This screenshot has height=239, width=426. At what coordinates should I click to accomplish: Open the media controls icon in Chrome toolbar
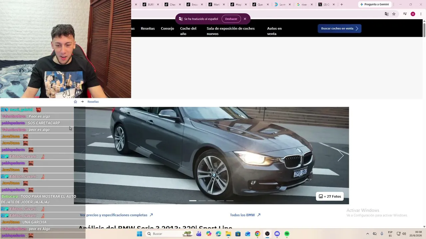point(405,14)
